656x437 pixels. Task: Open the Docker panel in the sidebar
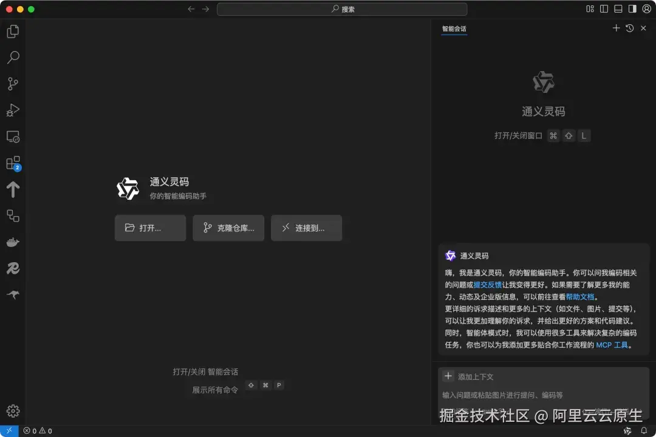[13, 242]
